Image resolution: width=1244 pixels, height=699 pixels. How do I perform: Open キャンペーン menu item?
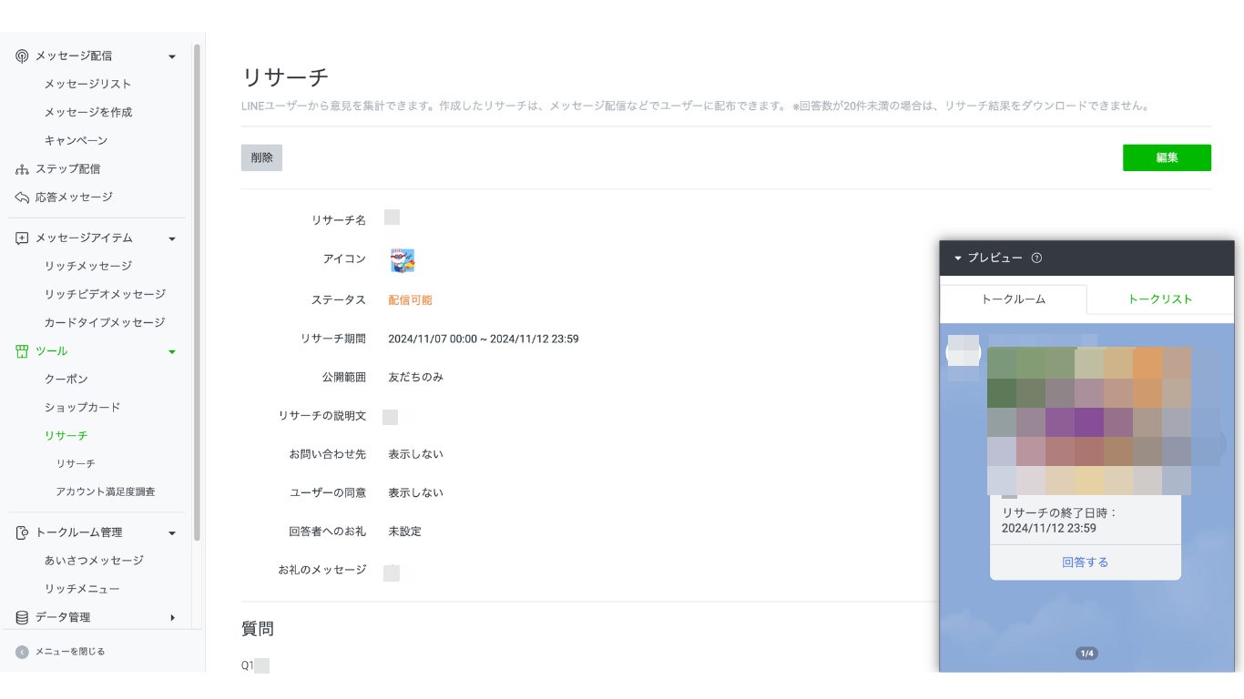point(76,141)
